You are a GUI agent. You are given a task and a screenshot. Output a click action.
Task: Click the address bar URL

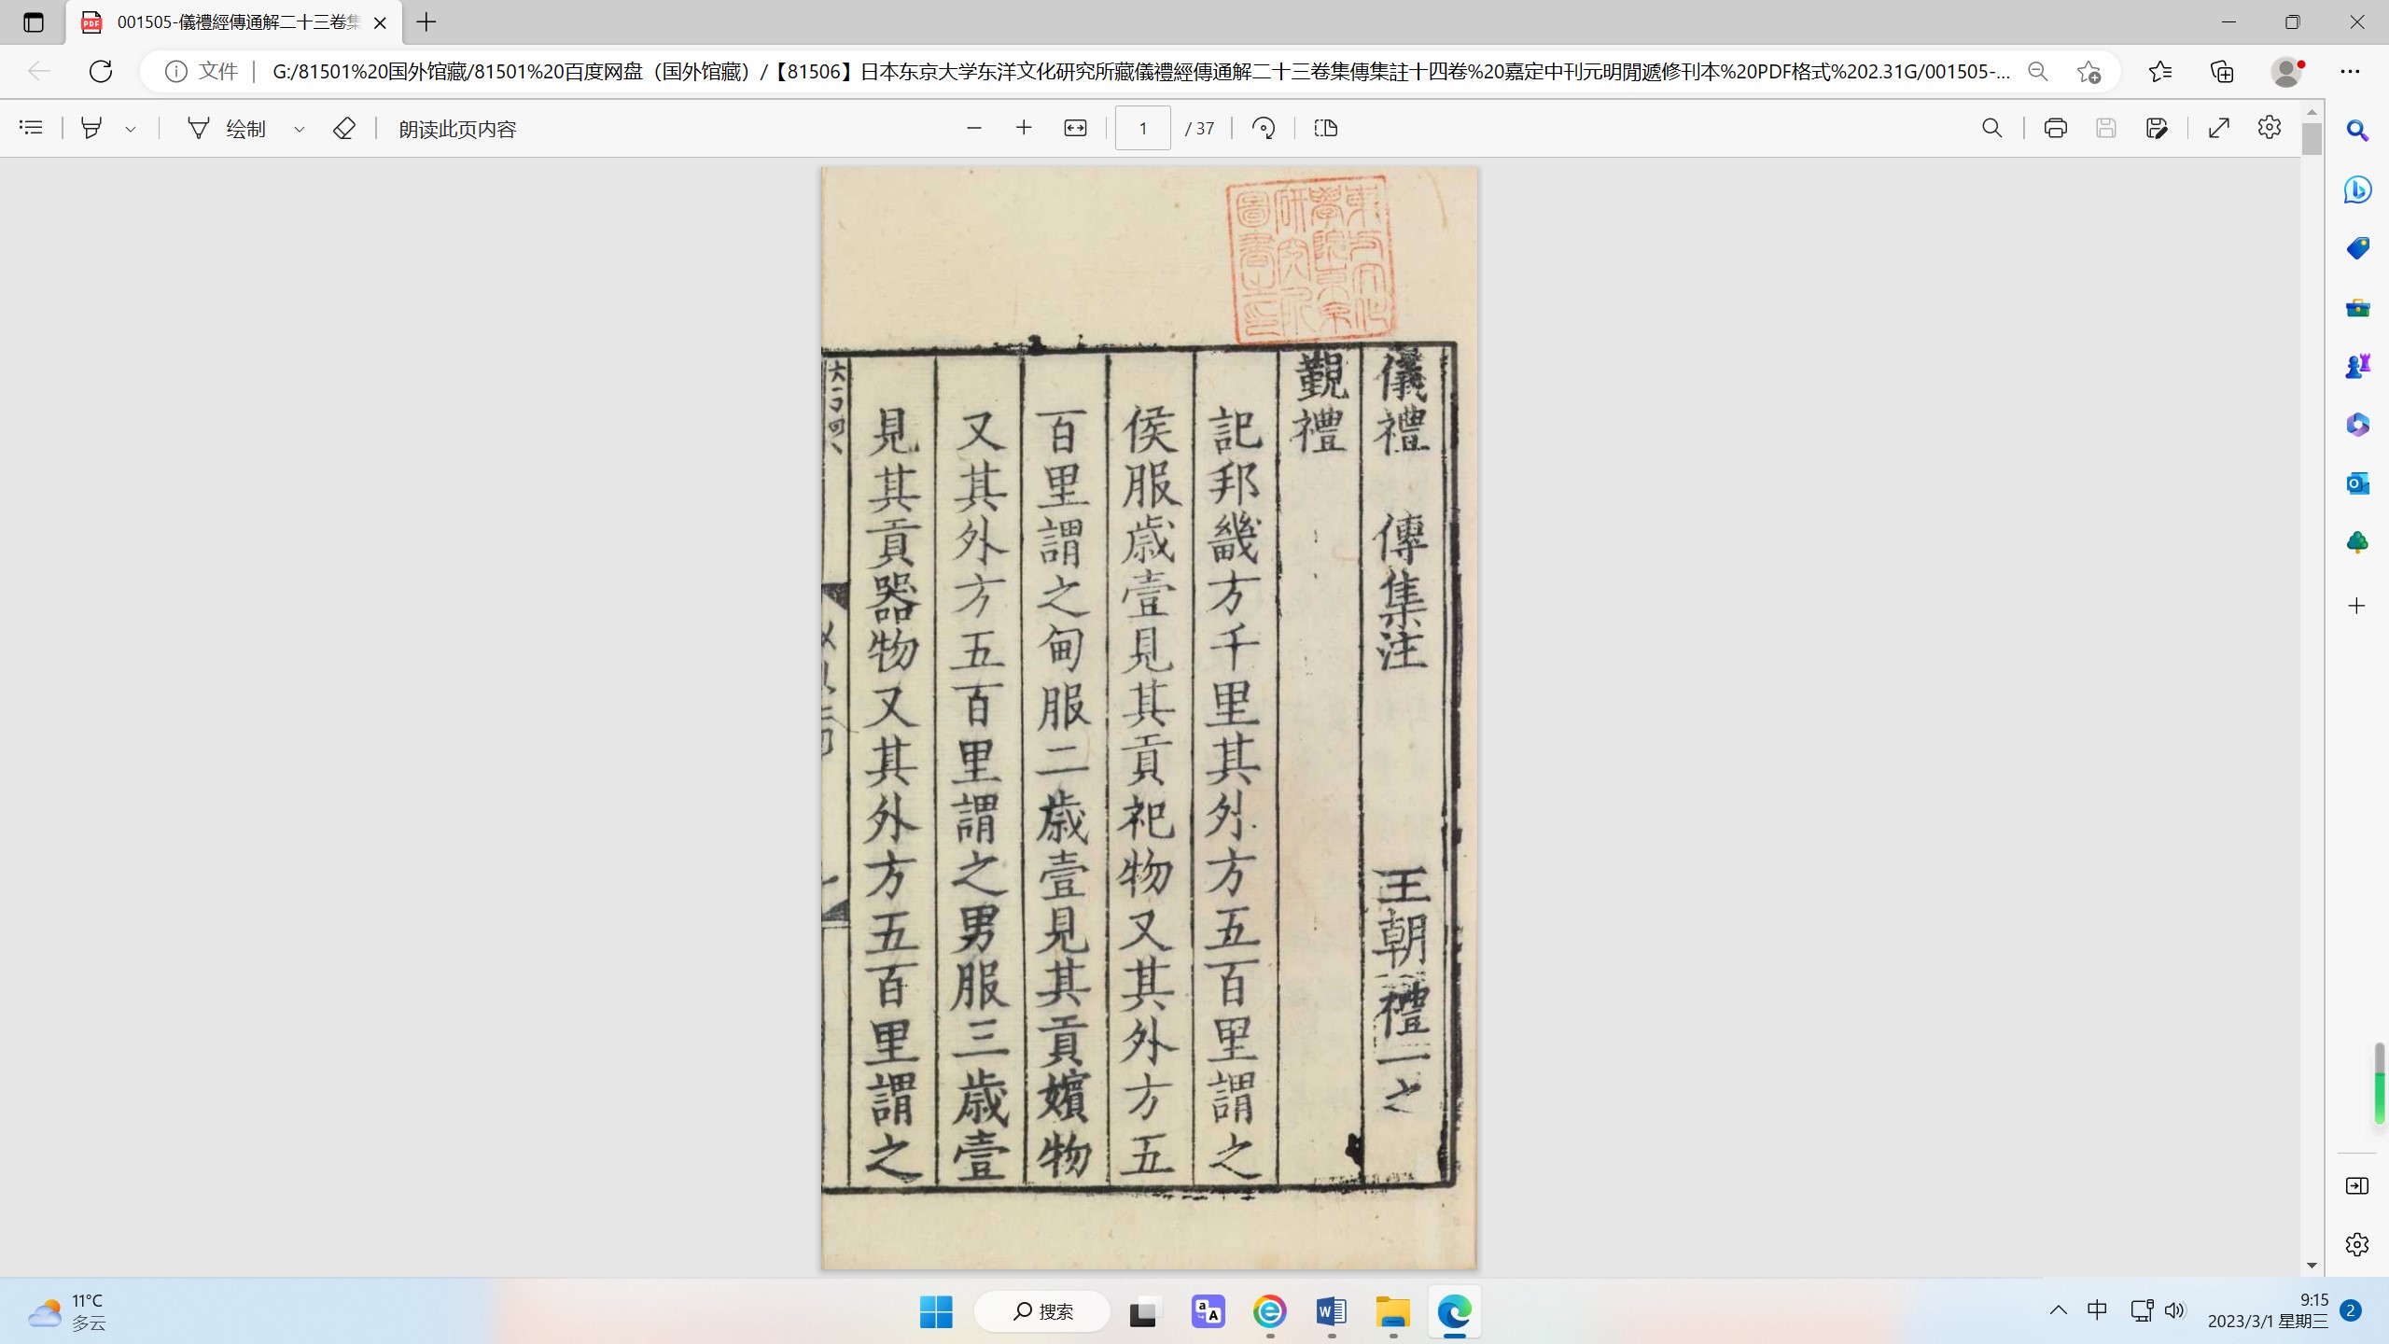click(1140, 72)
